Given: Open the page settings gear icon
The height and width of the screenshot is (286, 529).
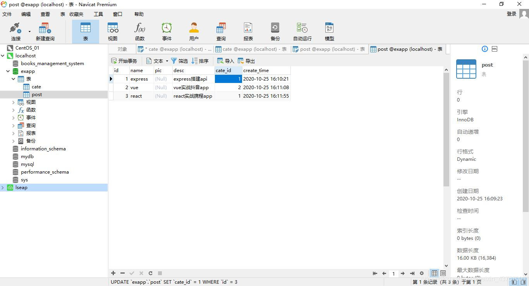Looking at the screenshot, I should (422, 274).
